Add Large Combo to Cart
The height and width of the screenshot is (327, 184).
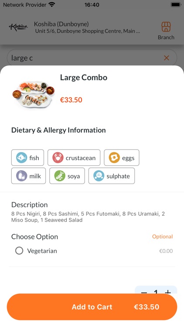pyautogui.click(x=92, y=307)
